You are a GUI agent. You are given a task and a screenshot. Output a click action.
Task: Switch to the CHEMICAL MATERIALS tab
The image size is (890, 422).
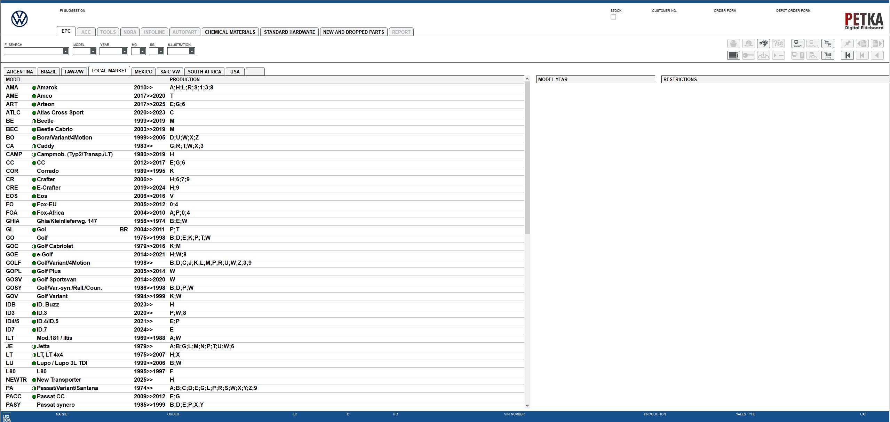(230, 32)
